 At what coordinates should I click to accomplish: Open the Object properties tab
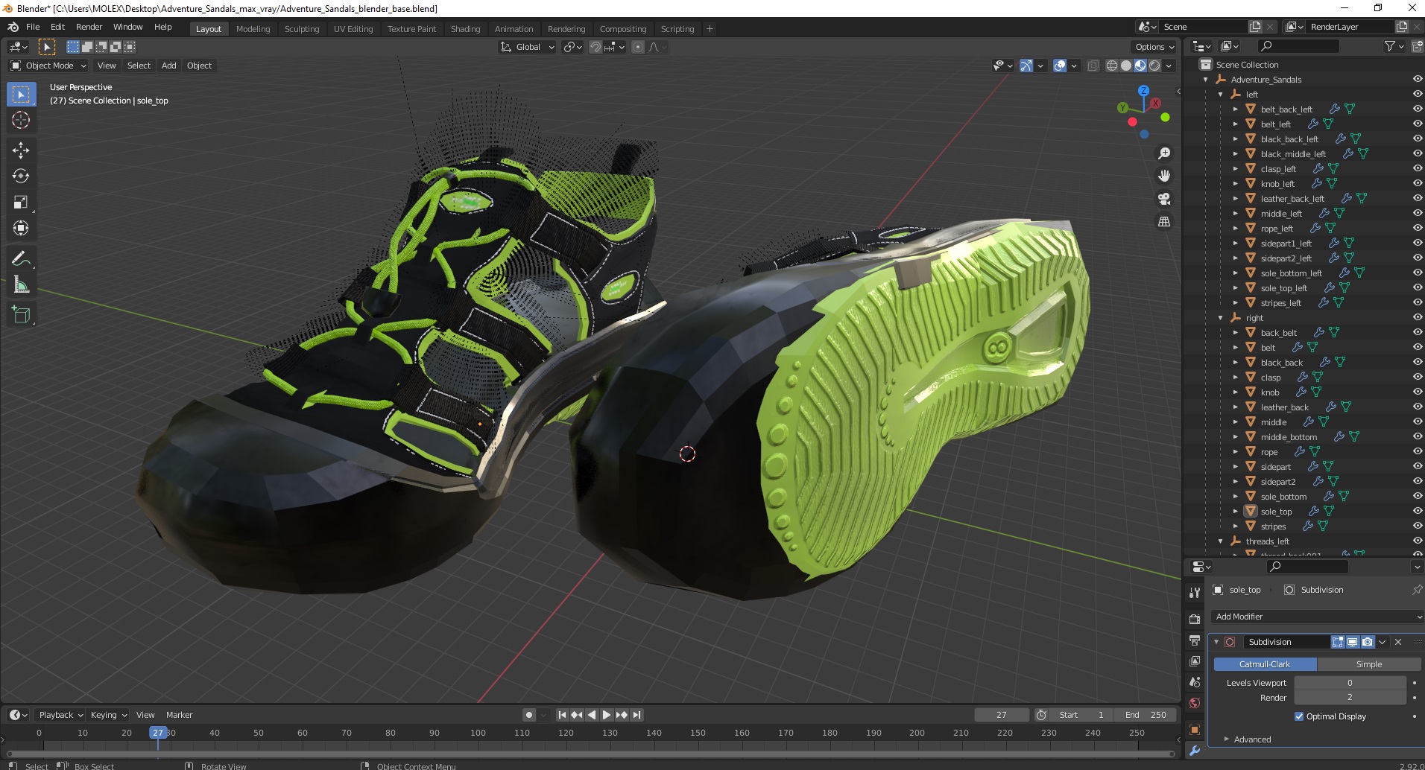tap(1195, 730)
